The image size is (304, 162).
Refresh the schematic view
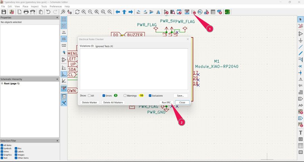click(77, 12)
